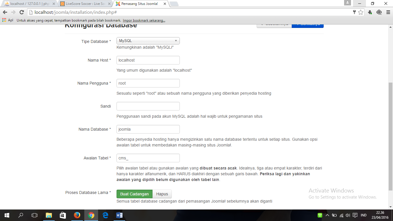The image size is (393, 221).
Task: Reload the page with the refresh icon
Action: pyautogui.click(x=22, y=12)
